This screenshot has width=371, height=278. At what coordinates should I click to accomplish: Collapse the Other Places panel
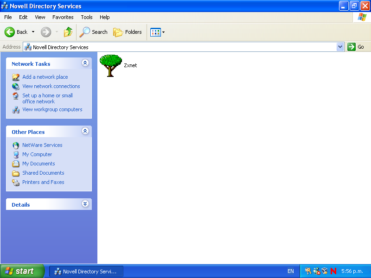coord(85,131)
